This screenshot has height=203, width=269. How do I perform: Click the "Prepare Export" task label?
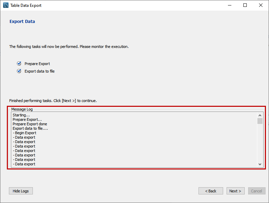click(x=37, y=64)
